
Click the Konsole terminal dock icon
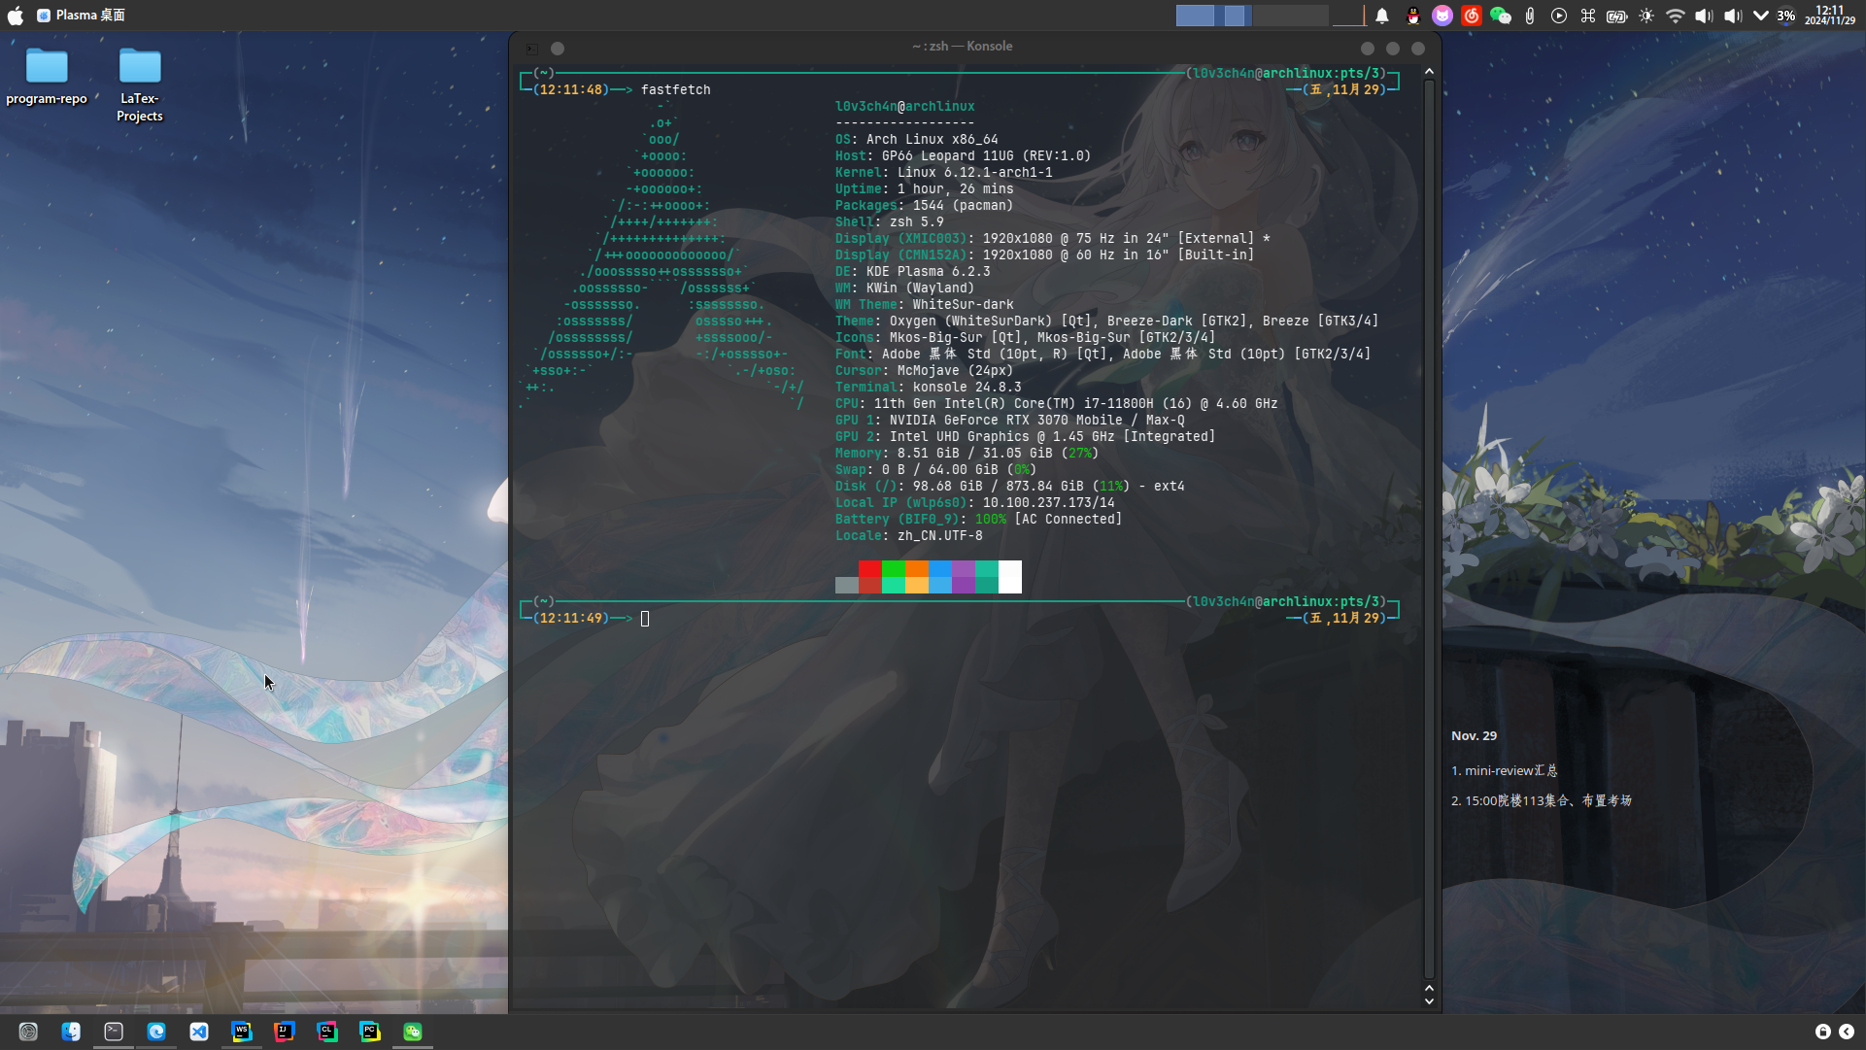point(114,1032)
